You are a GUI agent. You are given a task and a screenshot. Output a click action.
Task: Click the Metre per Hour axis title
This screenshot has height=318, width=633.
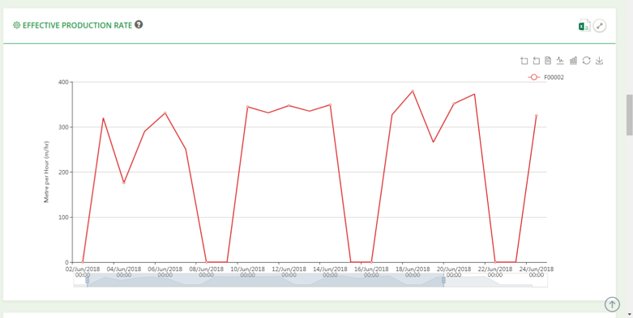tap(46, 172)
